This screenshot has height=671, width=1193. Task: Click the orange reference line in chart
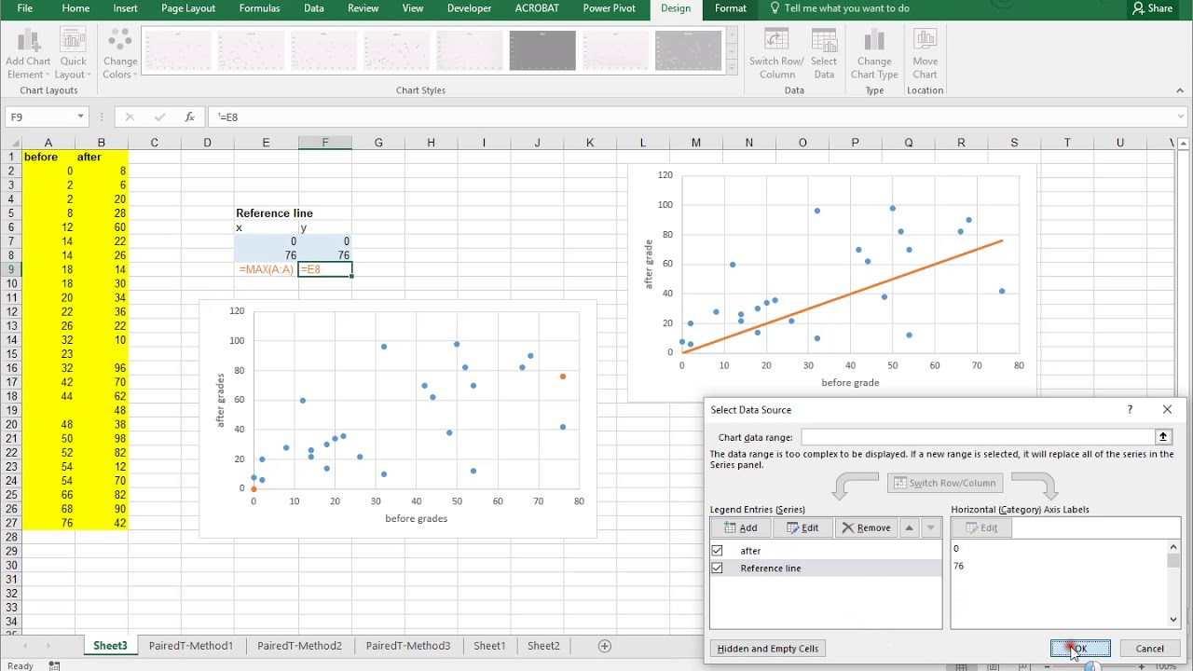(842, 296)
